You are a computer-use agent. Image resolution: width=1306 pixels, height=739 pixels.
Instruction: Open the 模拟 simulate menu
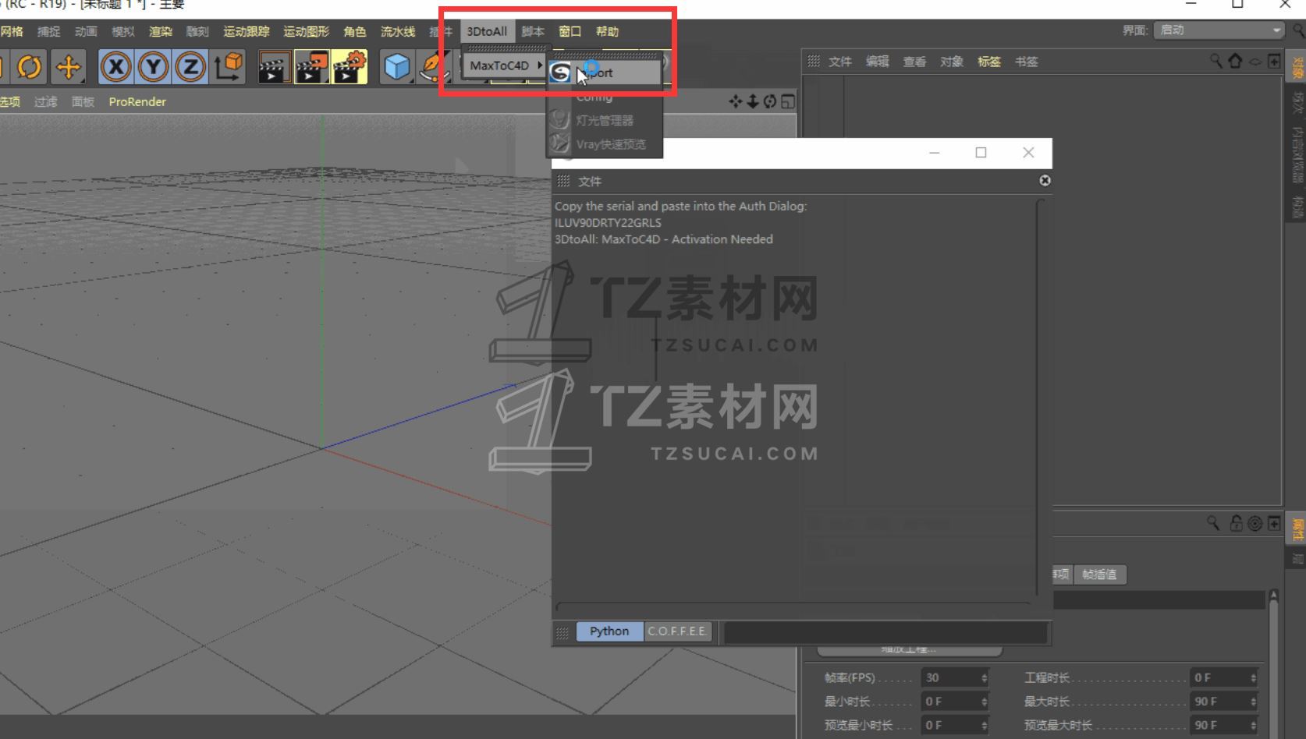tap(123, 31)
